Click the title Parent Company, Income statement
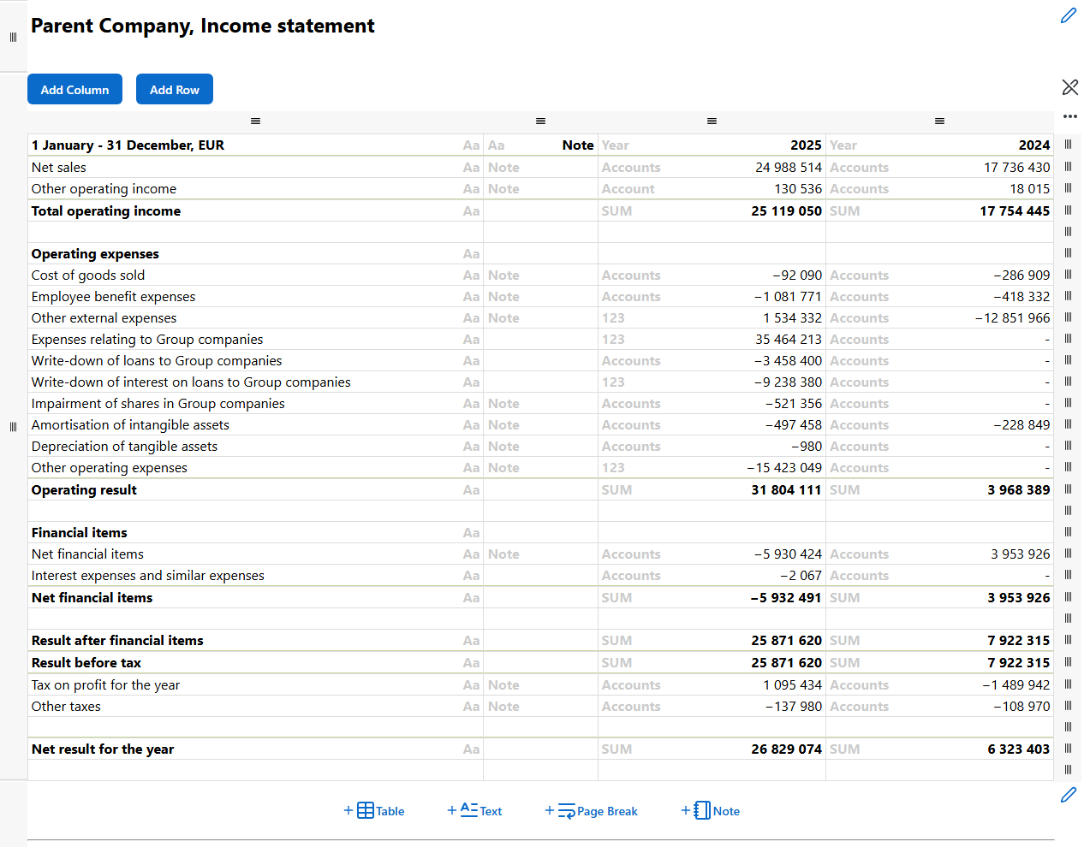The height and width of the screenshot is (847, 1090). 203,26
